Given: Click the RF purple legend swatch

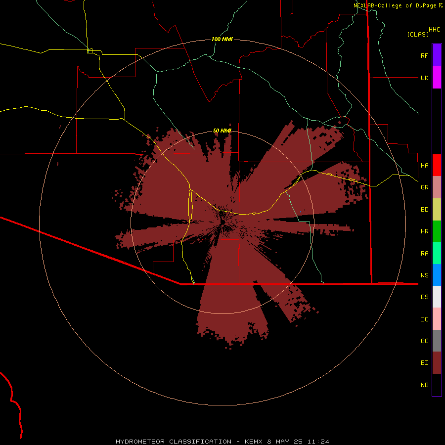Looking at the screenshot, I should (437, 55).
